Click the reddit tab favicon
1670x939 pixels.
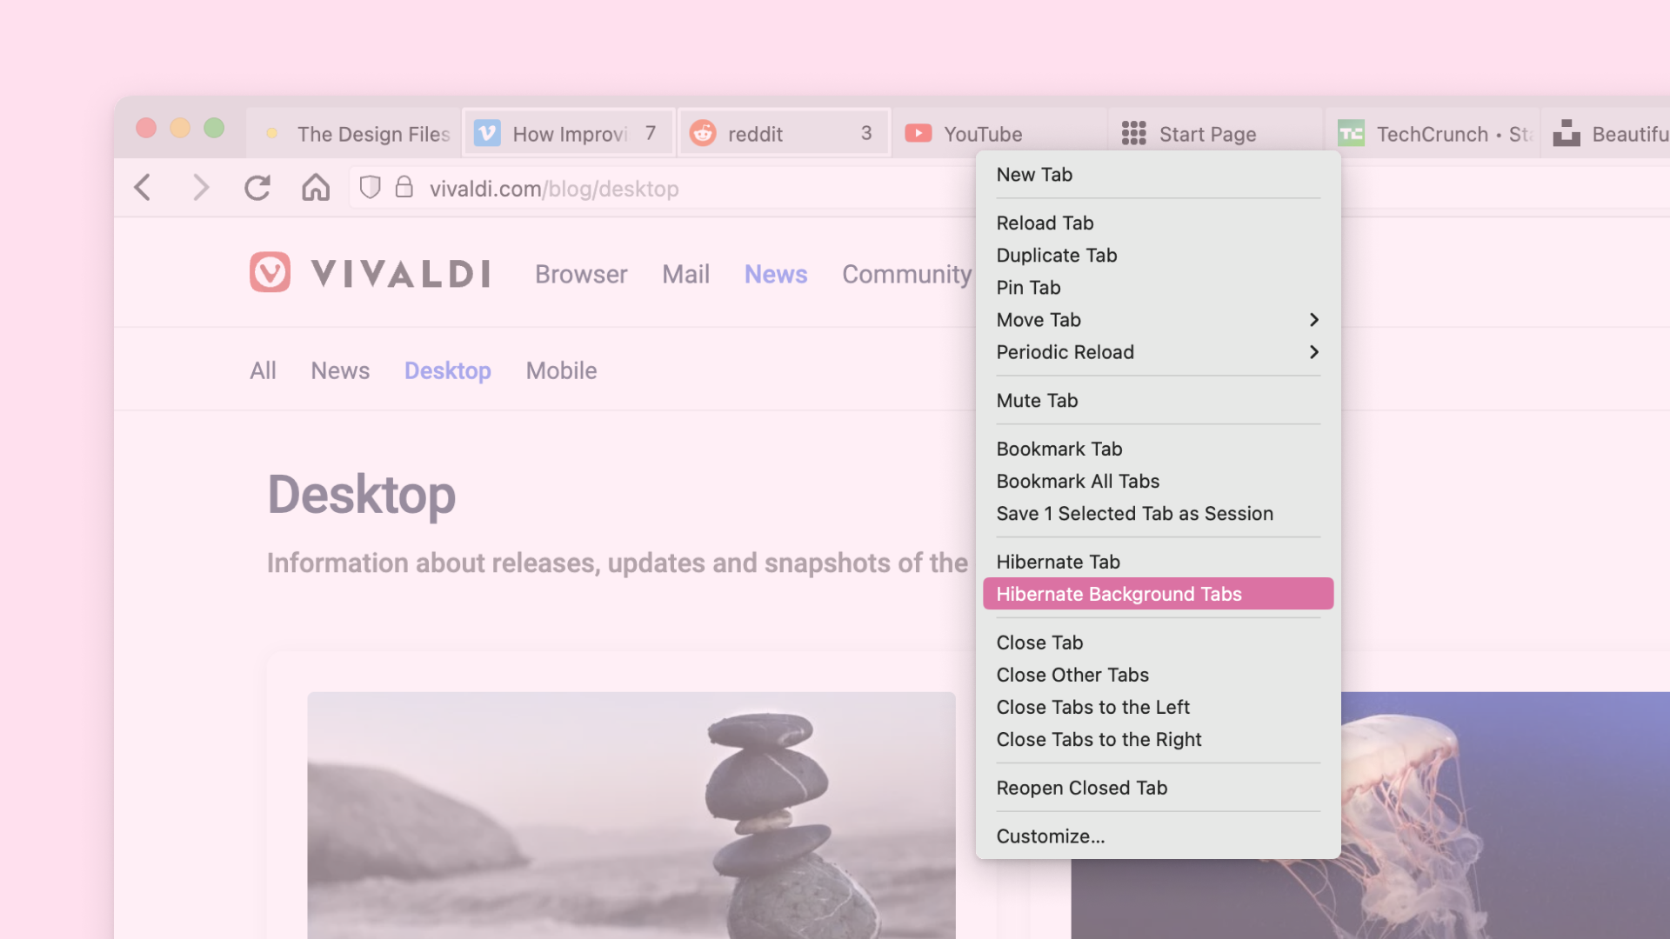pos(703,133)
